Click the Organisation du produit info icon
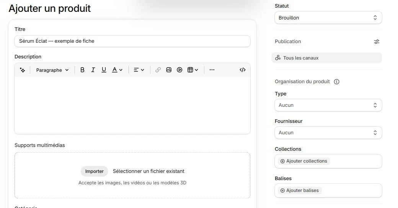This screenshot has height=208, width=398. point(336,82)
